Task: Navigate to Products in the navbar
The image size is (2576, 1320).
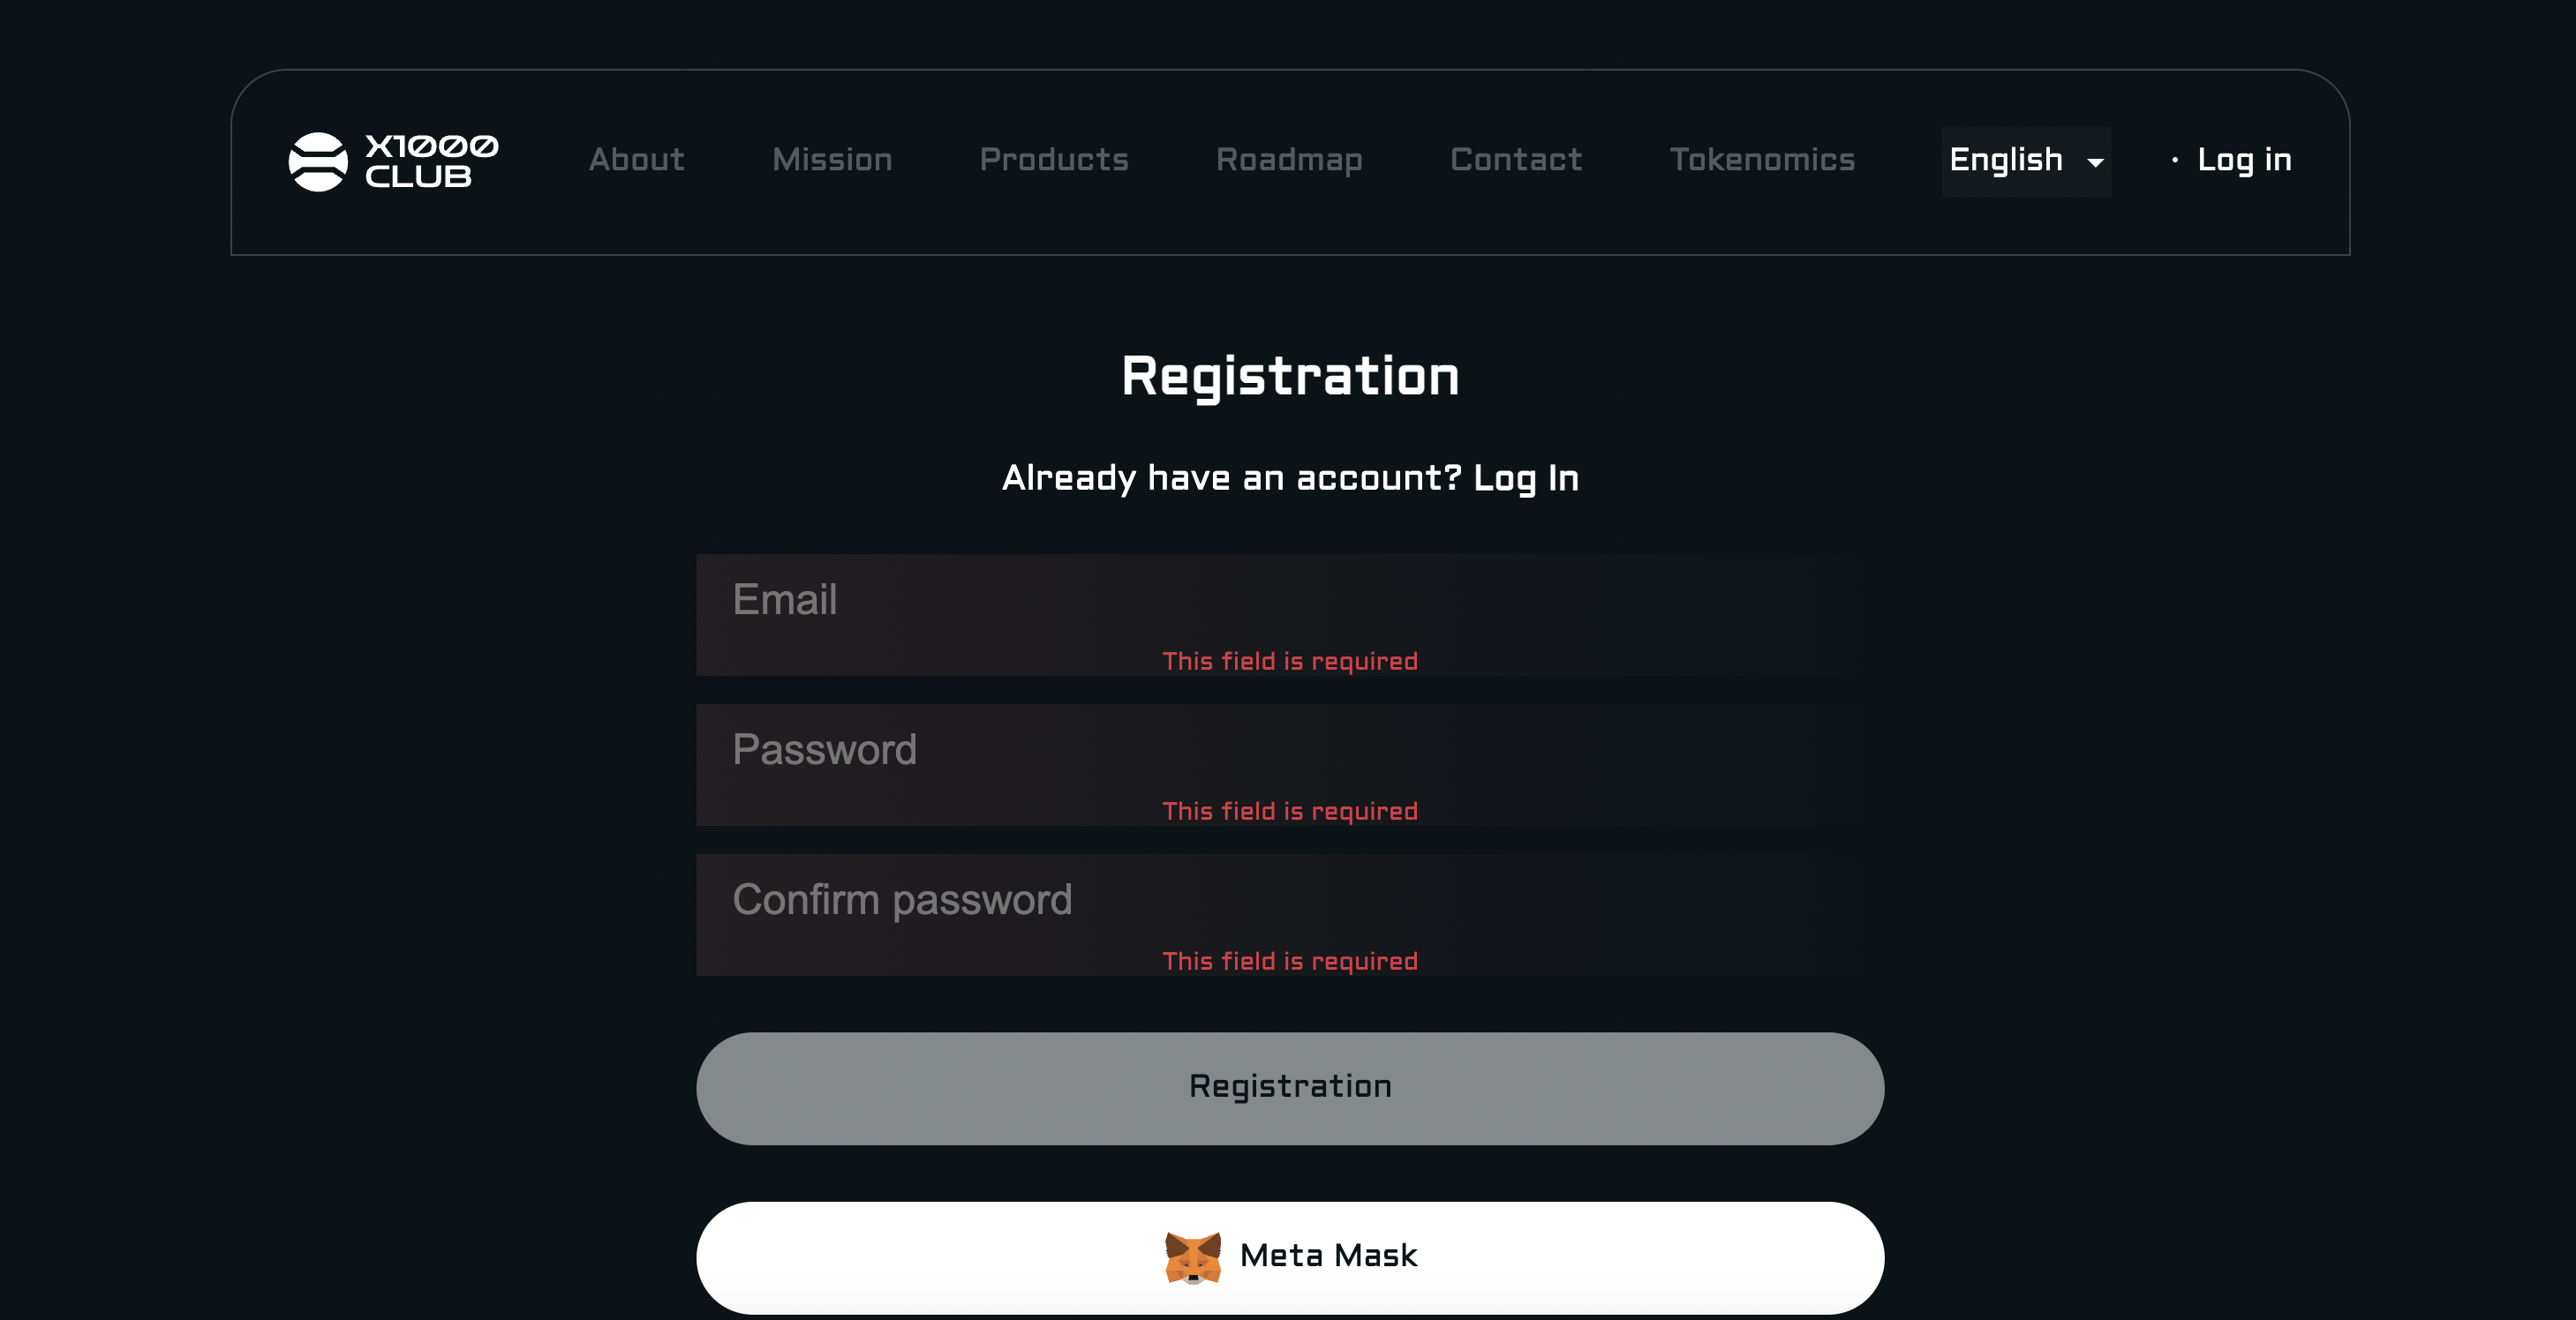Action: 1054,160
